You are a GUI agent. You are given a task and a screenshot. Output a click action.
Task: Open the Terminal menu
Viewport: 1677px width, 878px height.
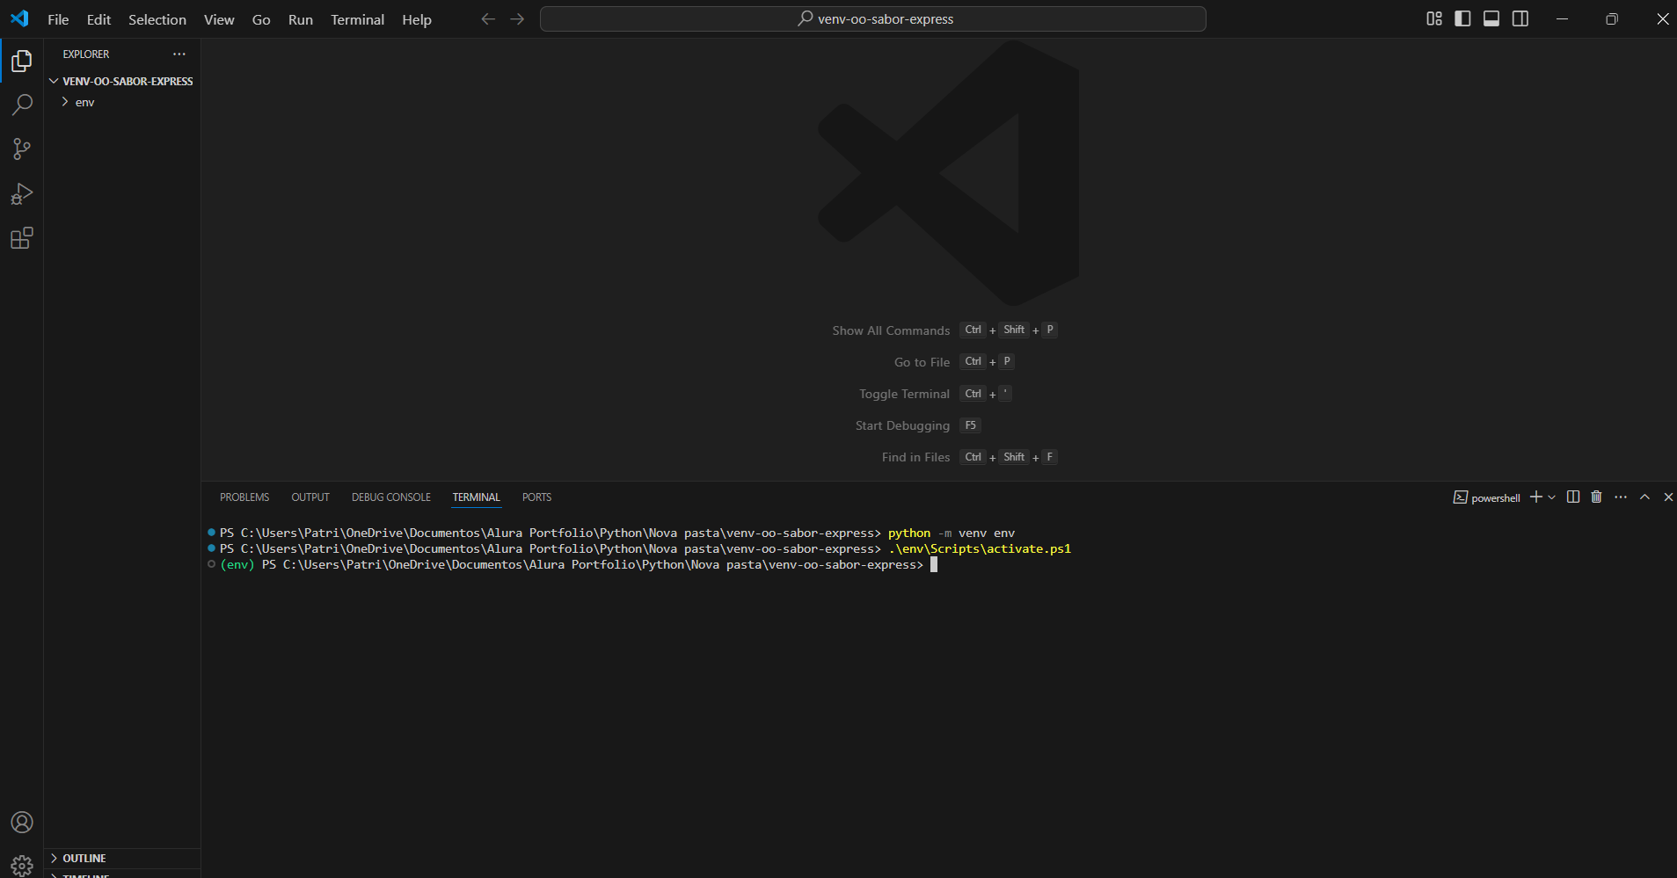coord(357,19)
